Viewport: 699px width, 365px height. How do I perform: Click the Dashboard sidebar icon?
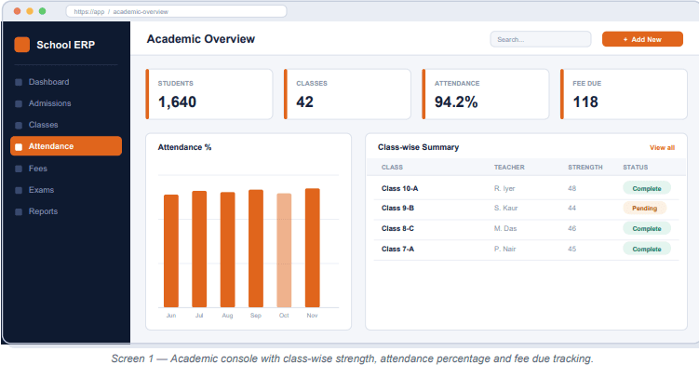[19, 82]
